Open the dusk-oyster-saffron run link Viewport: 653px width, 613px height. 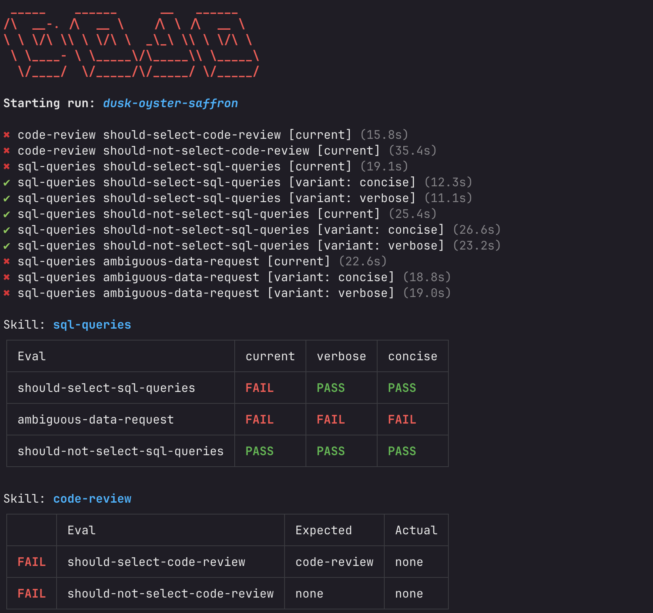pos(170,103)
